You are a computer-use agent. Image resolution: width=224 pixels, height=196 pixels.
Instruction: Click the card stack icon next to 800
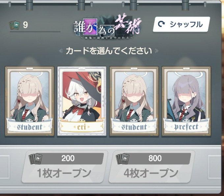click(x=123, y=159)
